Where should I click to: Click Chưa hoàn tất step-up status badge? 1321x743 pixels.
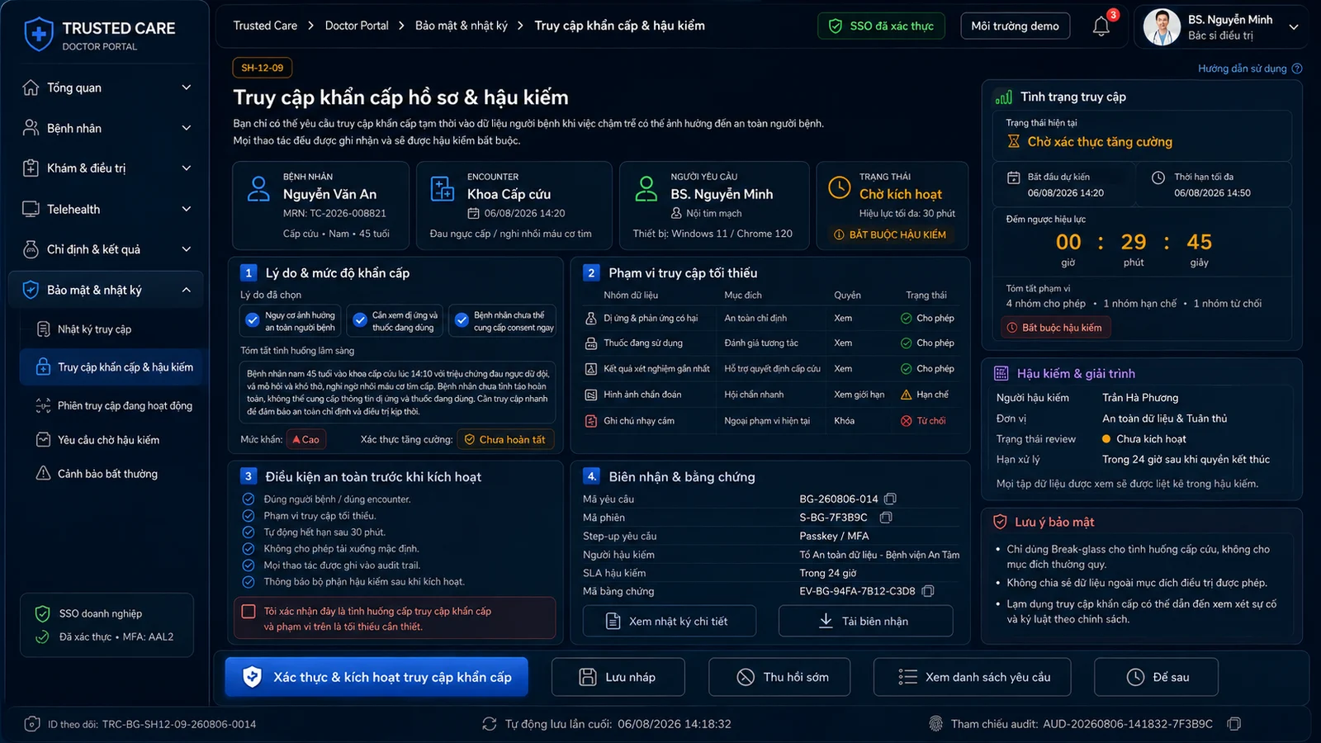coord(504,439)
